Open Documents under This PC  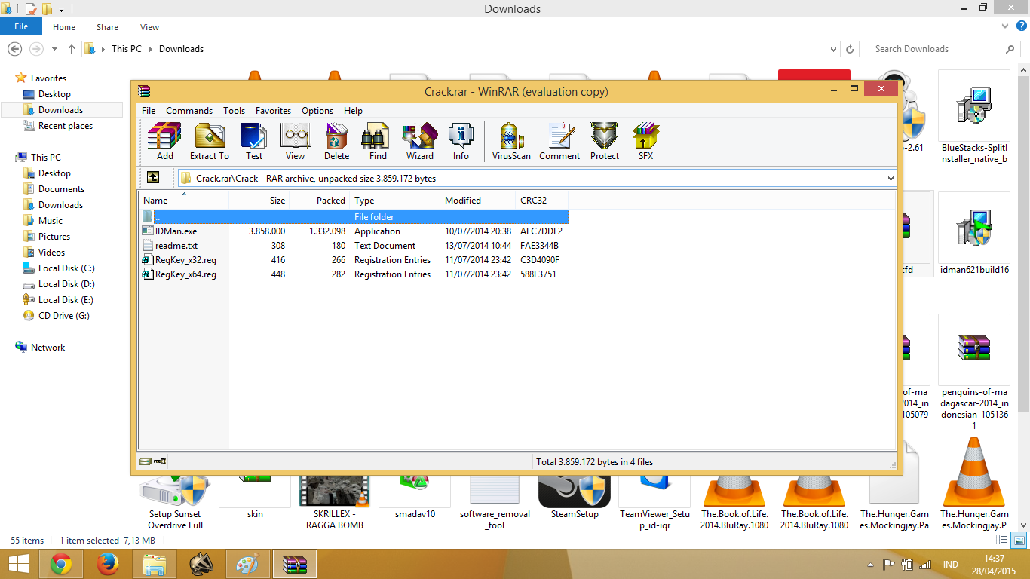61,189
